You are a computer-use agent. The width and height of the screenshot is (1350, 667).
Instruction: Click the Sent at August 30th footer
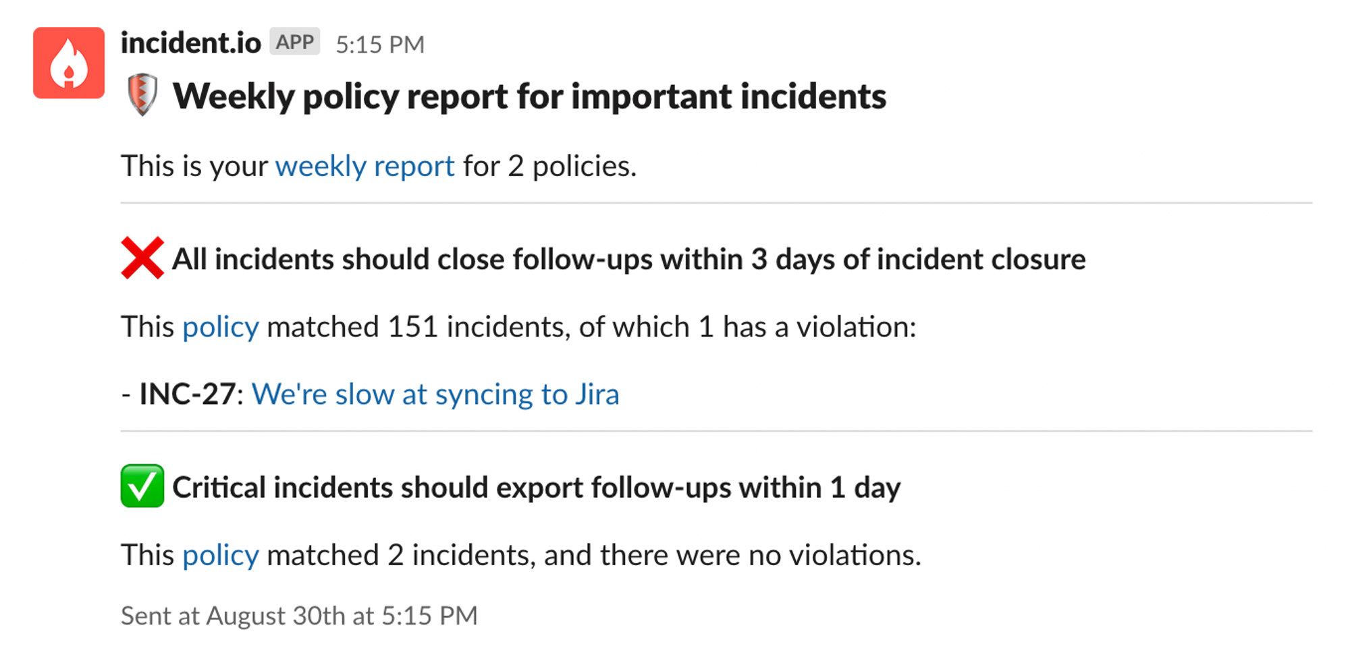click(x=299, y=615)
